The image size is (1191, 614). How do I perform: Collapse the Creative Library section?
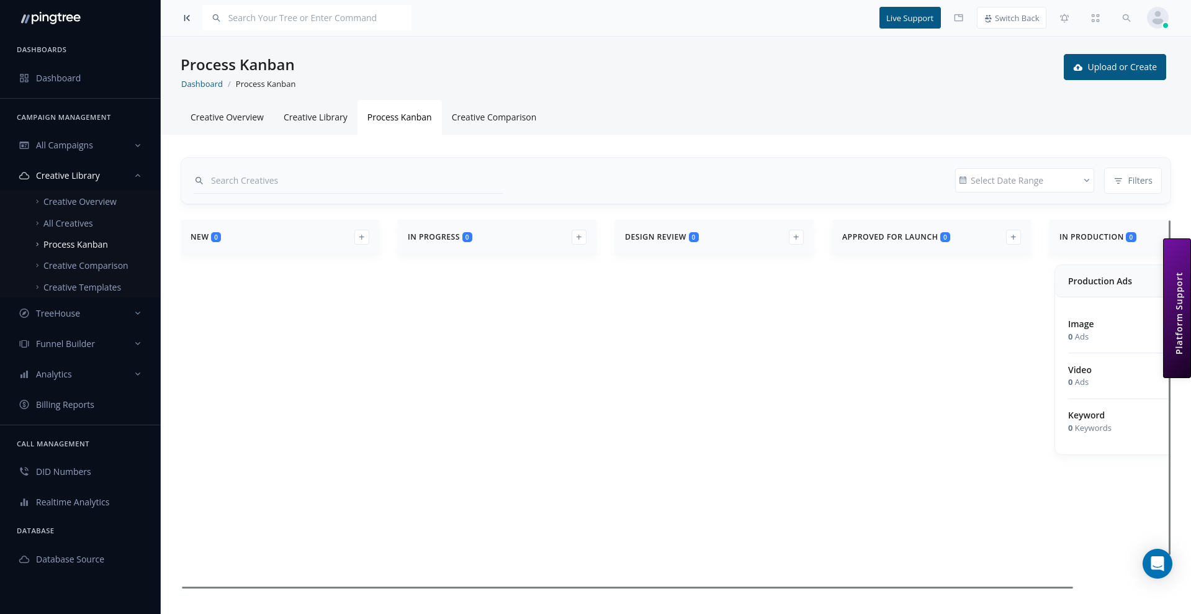137,175
